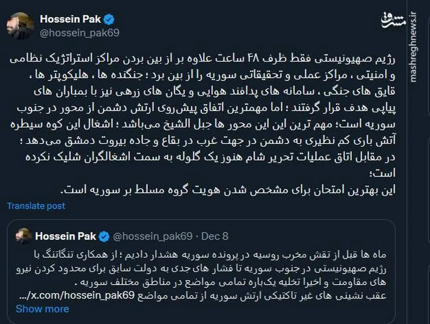Click Hossein Pak's verified blue checkmark badge

coord(109,20)
